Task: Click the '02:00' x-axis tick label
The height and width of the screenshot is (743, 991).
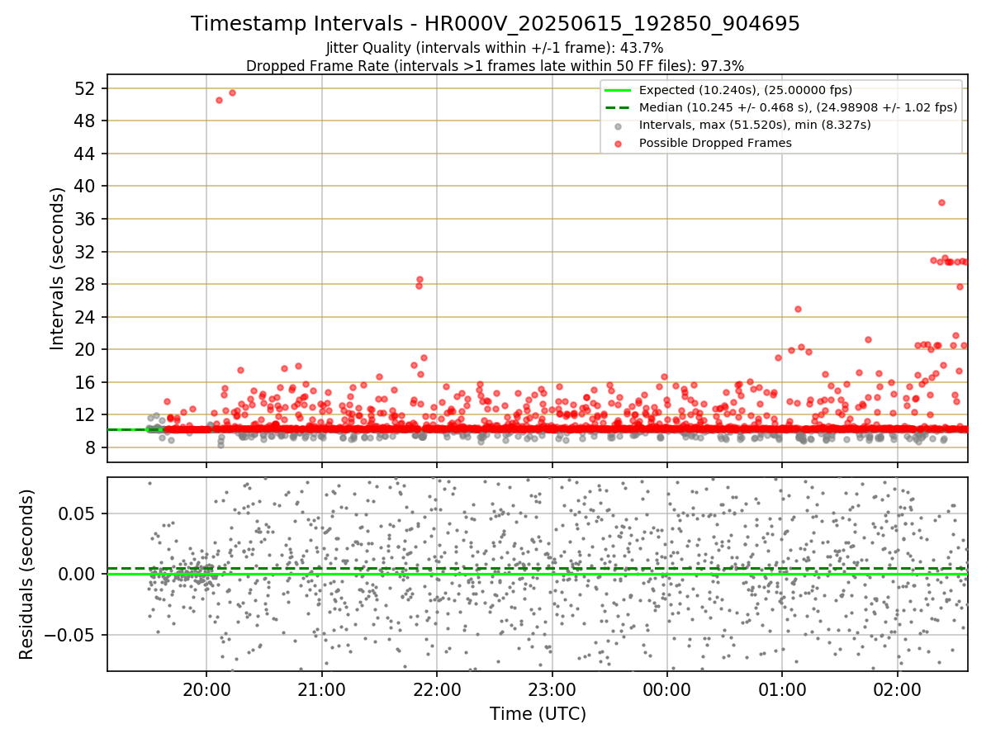Action: 898,689
